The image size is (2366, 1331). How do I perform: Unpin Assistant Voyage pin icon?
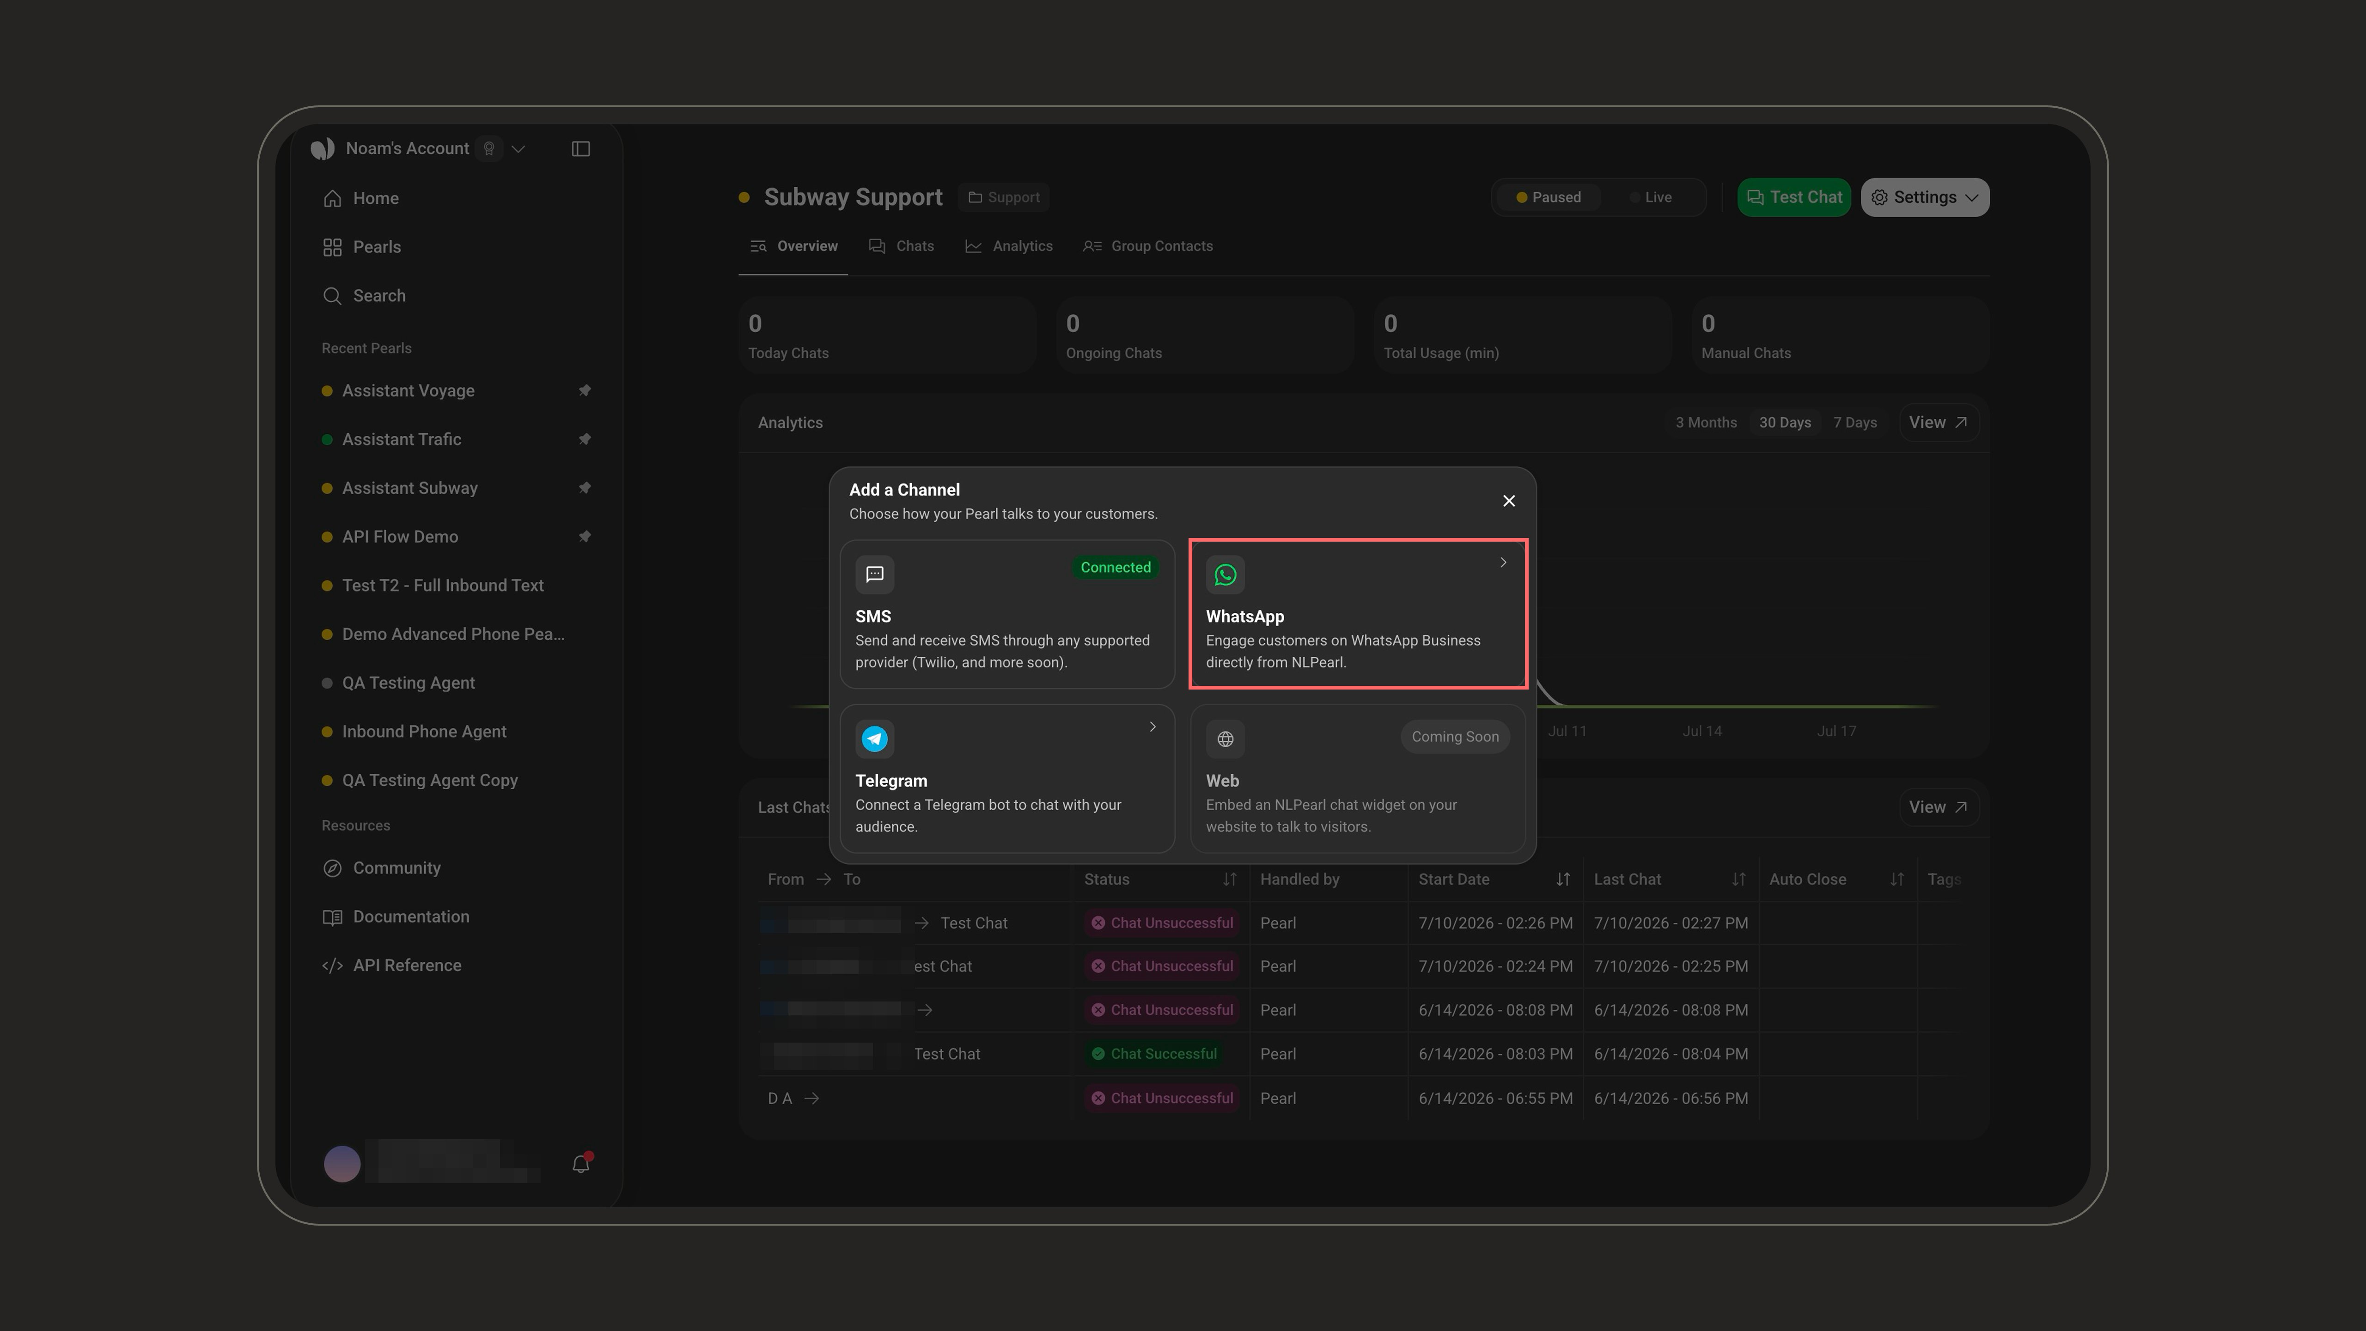point(584,391)
